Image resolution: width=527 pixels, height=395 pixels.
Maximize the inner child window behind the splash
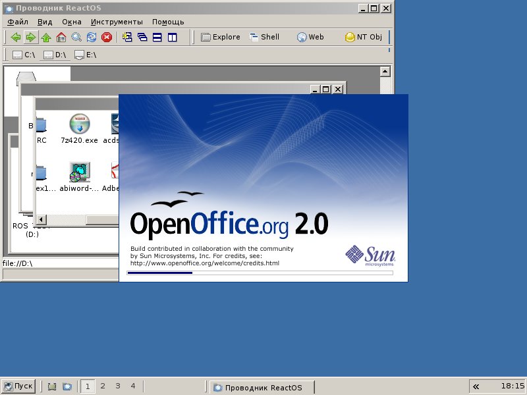click(325, 90)
